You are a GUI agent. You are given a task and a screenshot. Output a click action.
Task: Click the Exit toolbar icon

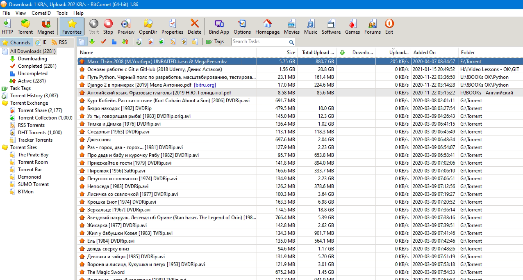(389, 27)
